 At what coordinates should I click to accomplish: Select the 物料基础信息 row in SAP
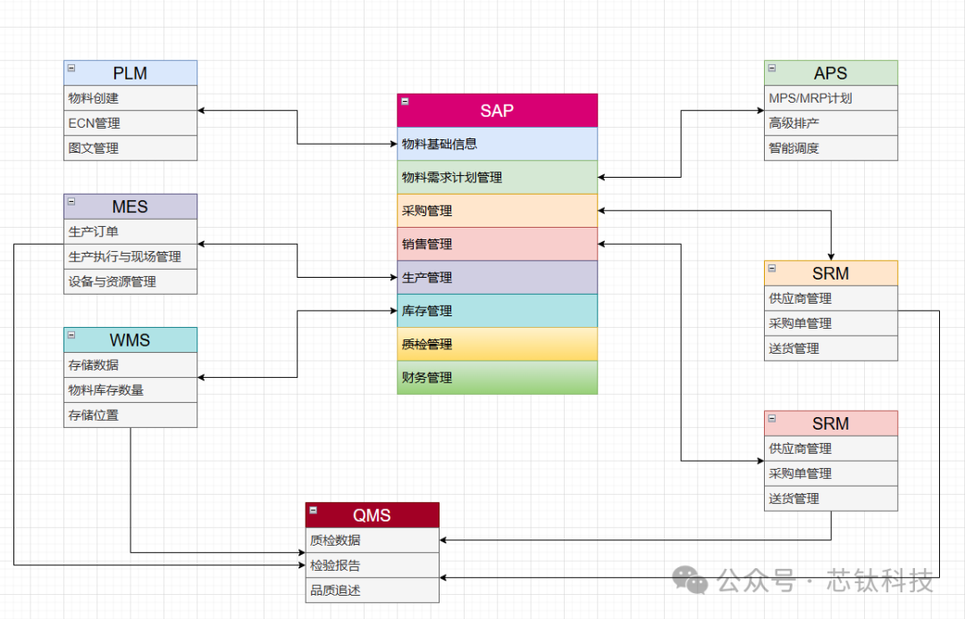(x=497, y=144)
